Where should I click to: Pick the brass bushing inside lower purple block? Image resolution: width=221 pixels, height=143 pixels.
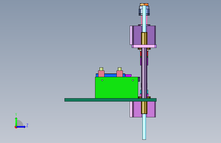(x=144, y=108)
